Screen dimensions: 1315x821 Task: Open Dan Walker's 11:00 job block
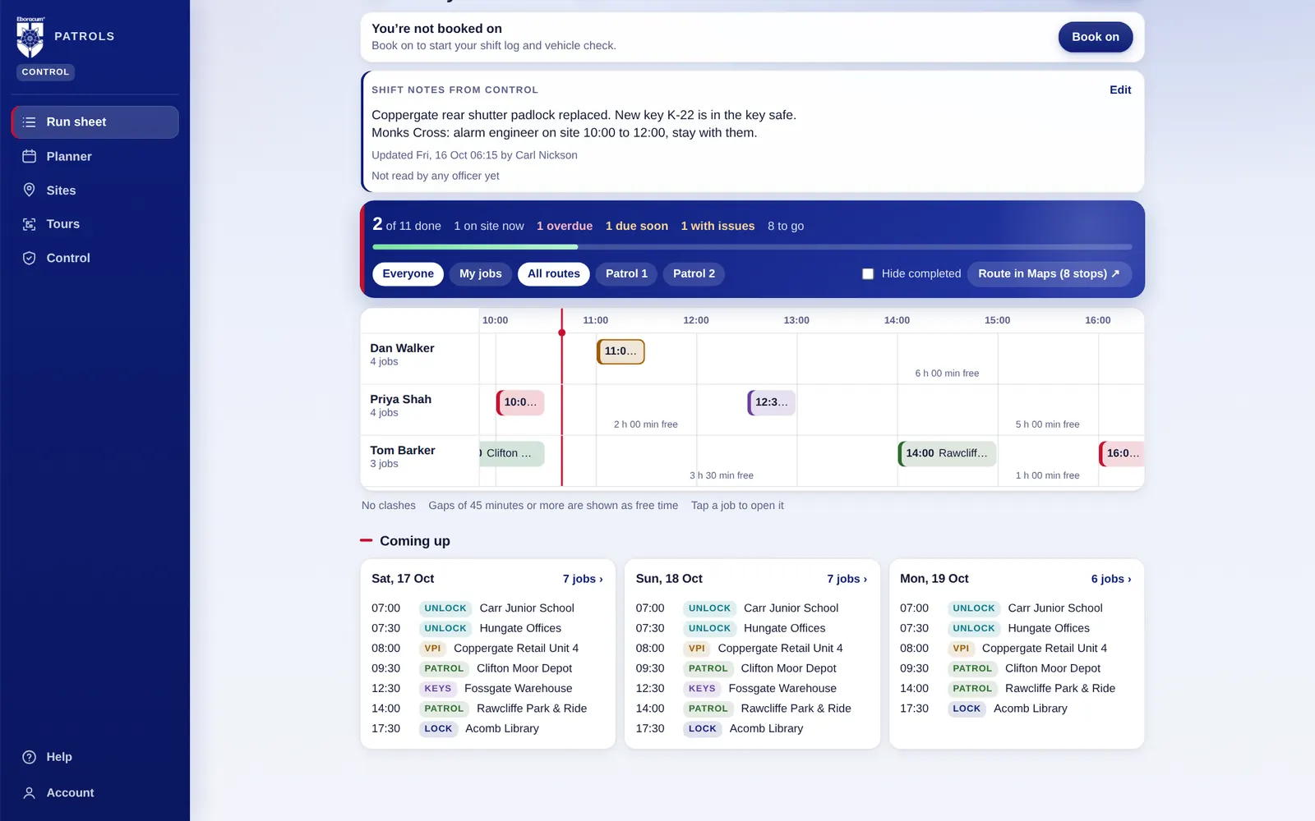(x=621, y=351)
